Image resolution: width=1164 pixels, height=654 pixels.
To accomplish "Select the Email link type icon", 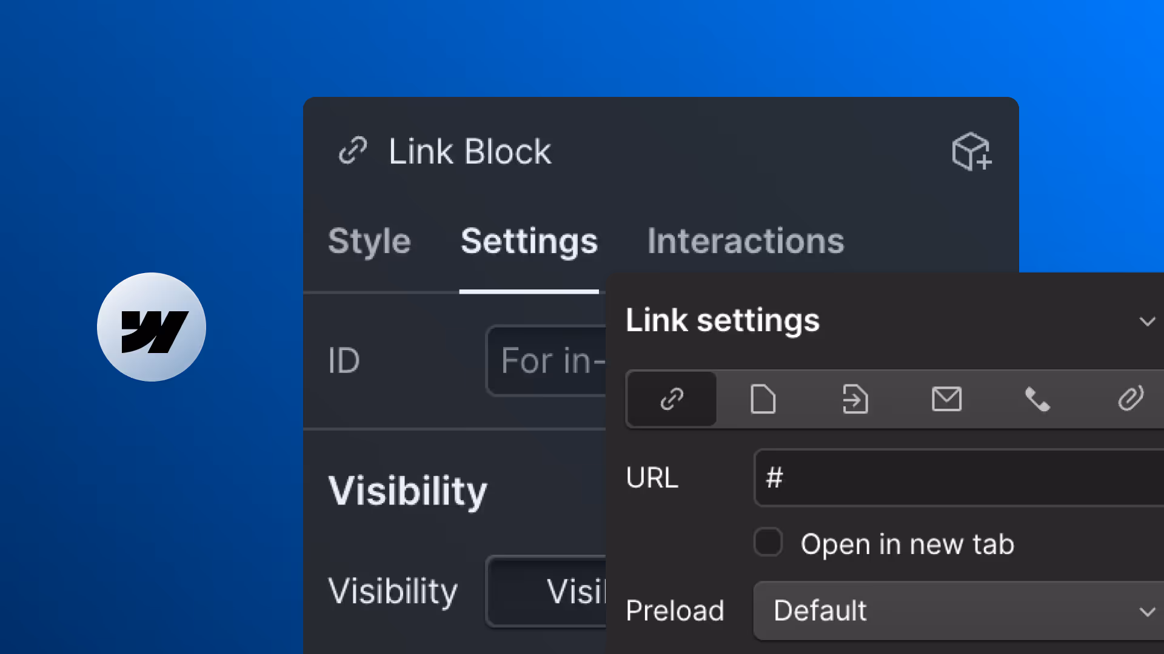I will coord(946,399).
